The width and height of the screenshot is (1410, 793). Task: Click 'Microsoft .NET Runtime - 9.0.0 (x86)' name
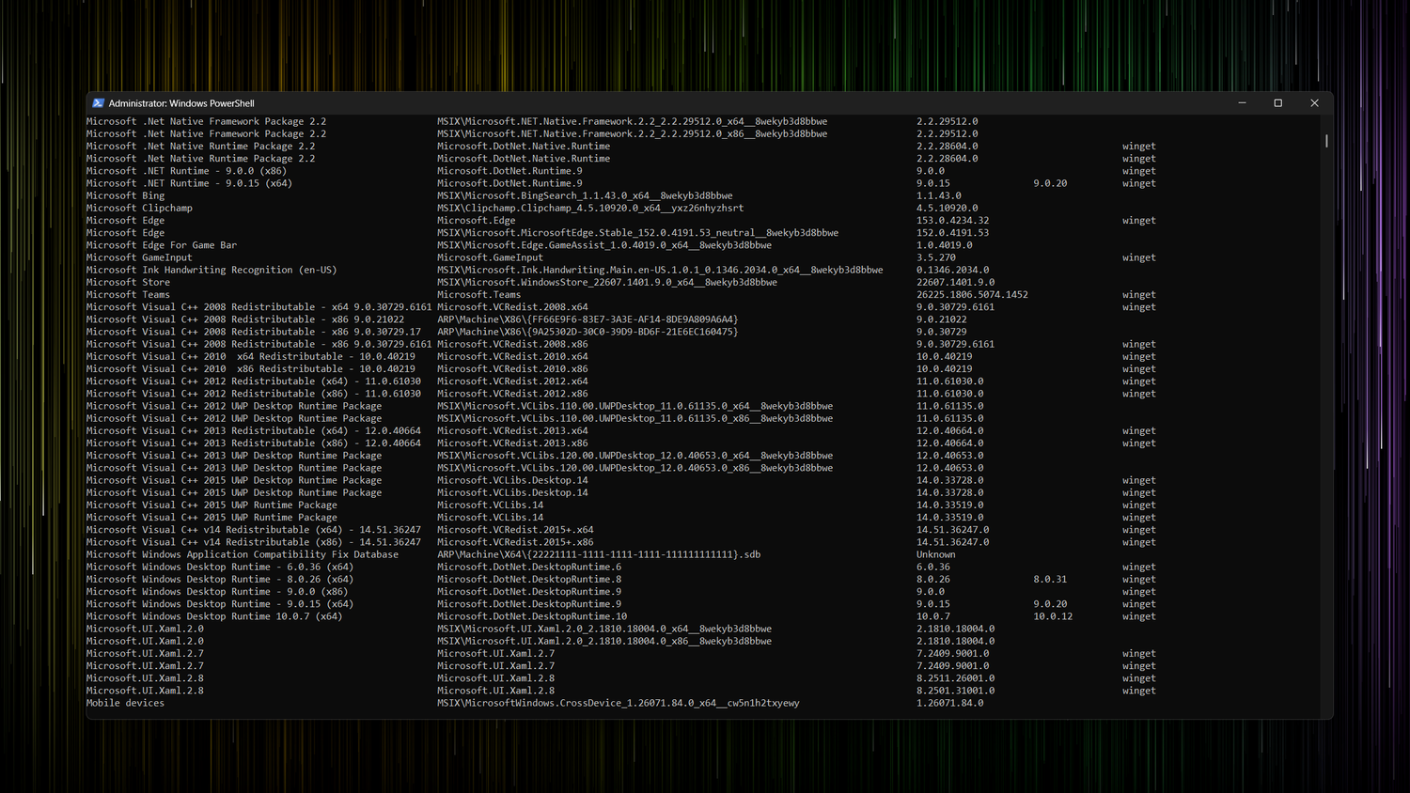pos(186,171)
